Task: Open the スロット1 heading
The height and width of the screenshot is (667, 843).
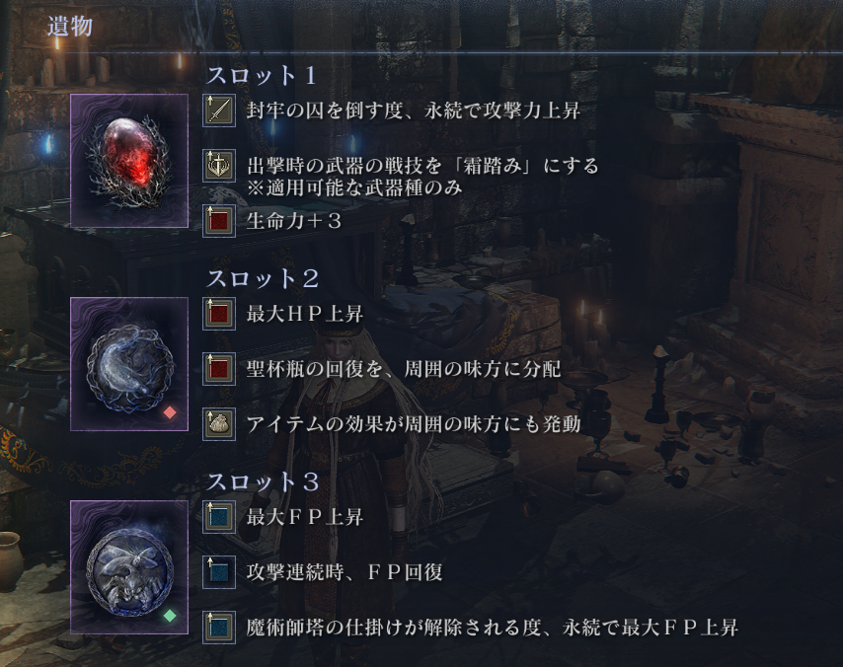Action: (x=262, y=75)
